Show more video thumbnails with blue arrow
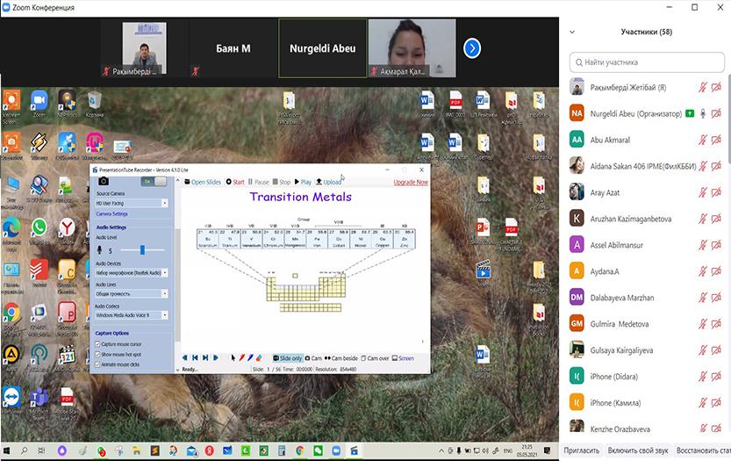Screen dimensions: 731x461 (472, 48)
